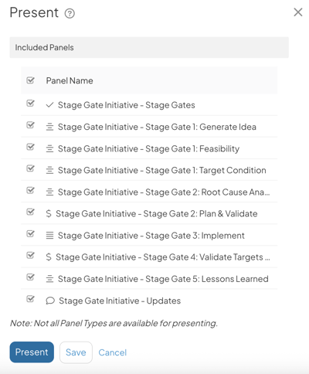
Task: Click the help question mark icon beside Present
Action: 70,13
